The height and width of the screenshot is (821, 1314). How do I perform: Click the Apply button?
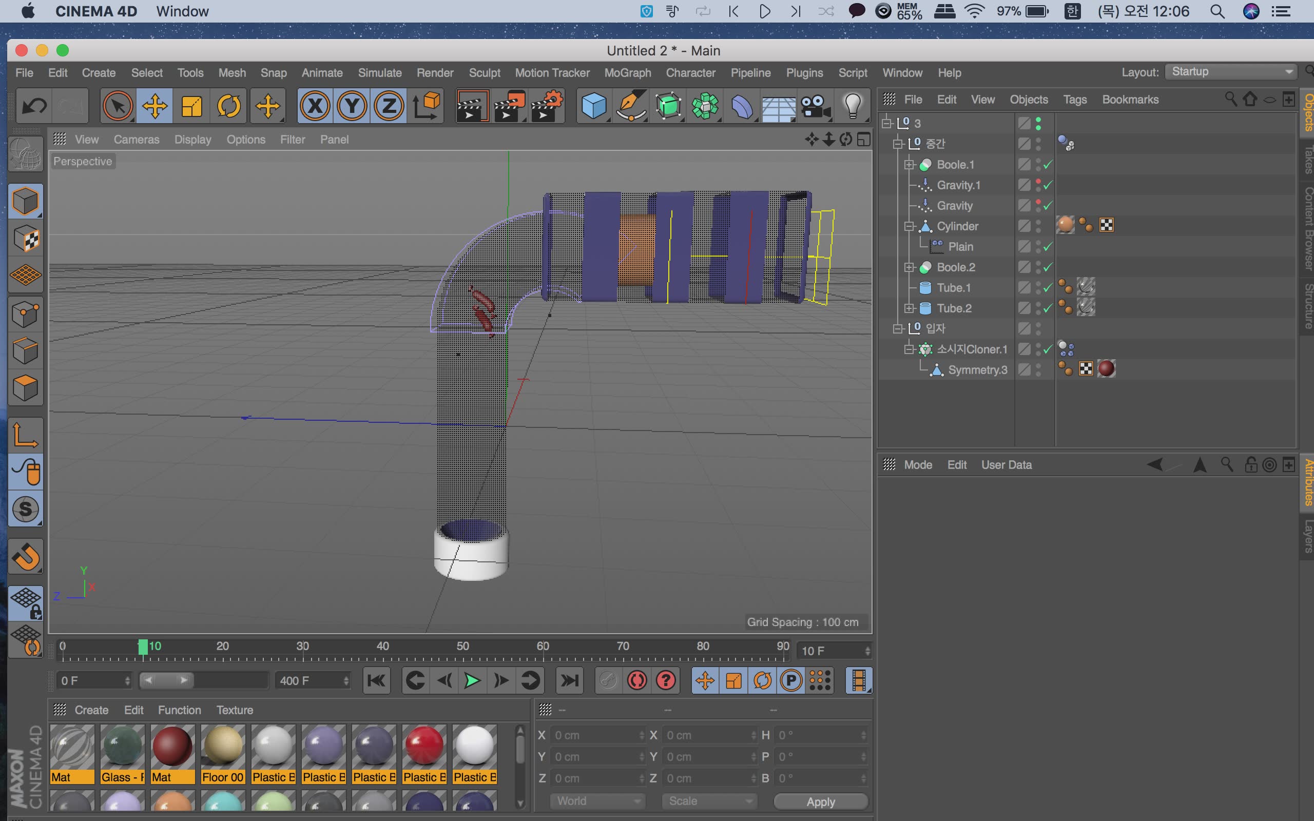tap(820, 802)
